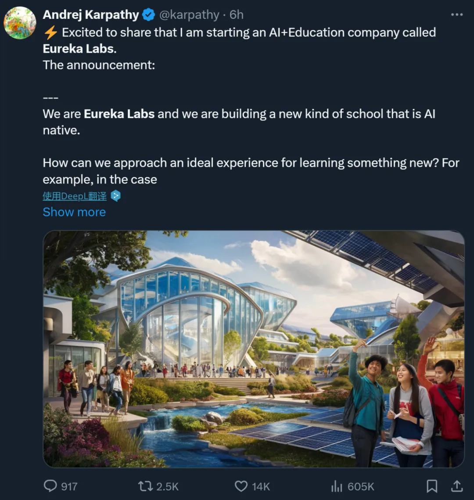Image resolution: width=474 pixels, height=500 pixels.
Task: Repost the tweet with the retweet icon
Action: click(x=145, y=486)
